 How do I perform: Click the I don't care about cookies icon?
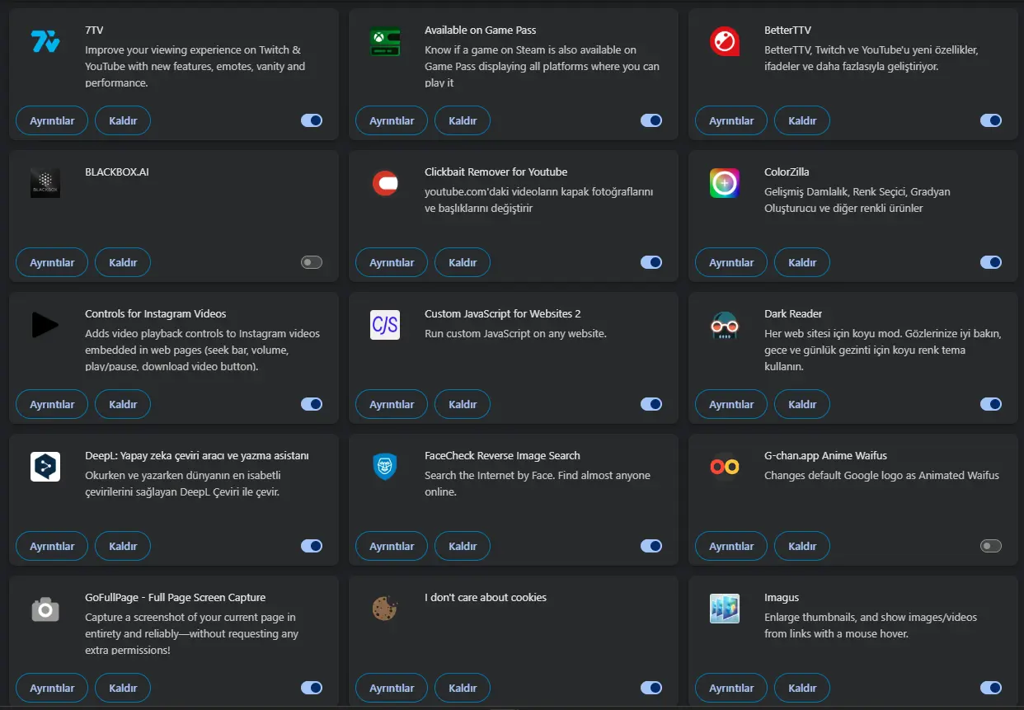coord(385,609)
